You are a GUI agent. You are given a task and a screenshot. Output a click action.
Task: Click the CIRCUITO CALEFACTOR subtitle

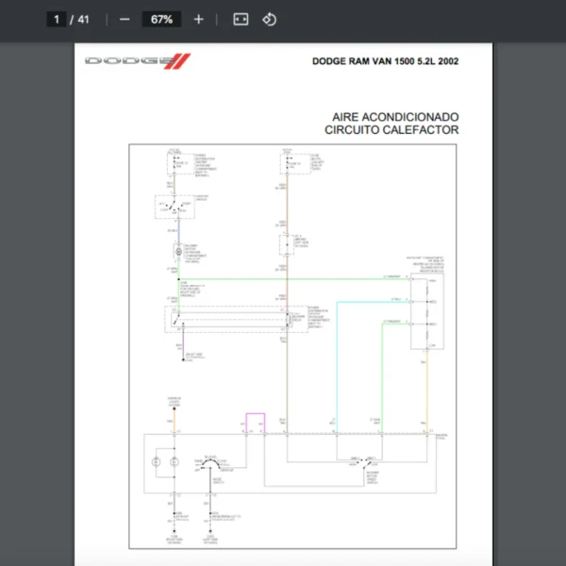click(x=391, y=130)
